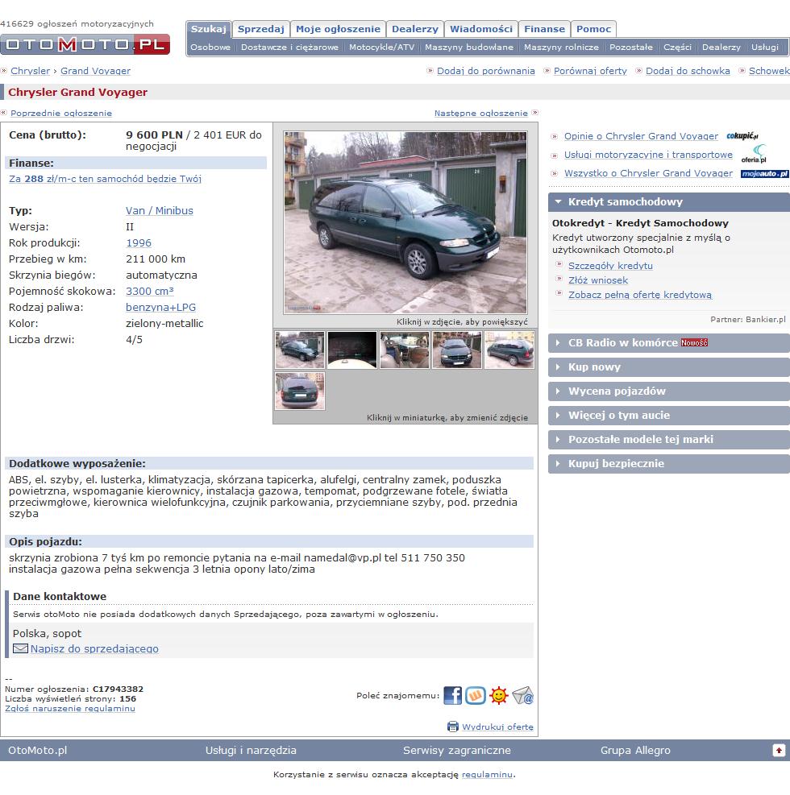This screenshot has height=795, width=790.
Task: Click the Chrysler breadcrumb link
Action: click(31, 71)
